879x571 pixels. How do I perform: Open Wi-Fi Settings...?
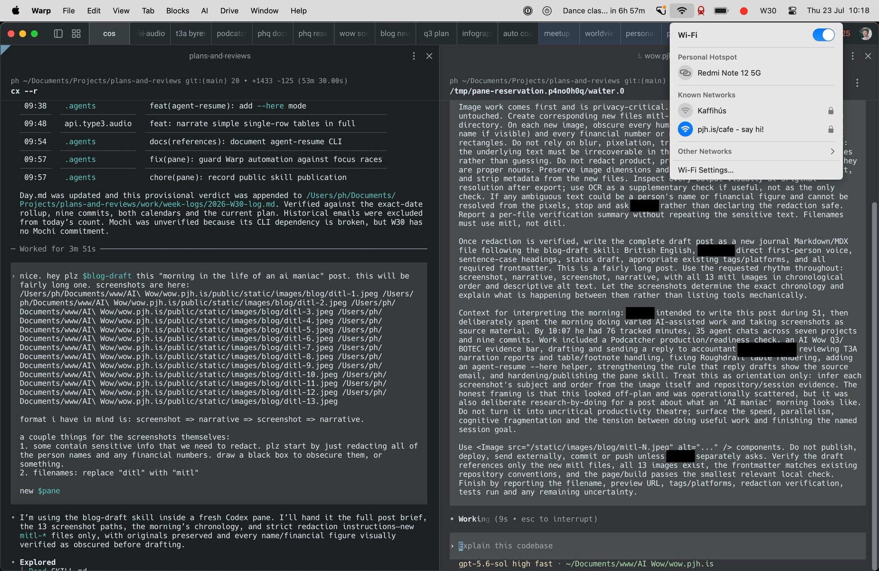(x=706, y=170)
